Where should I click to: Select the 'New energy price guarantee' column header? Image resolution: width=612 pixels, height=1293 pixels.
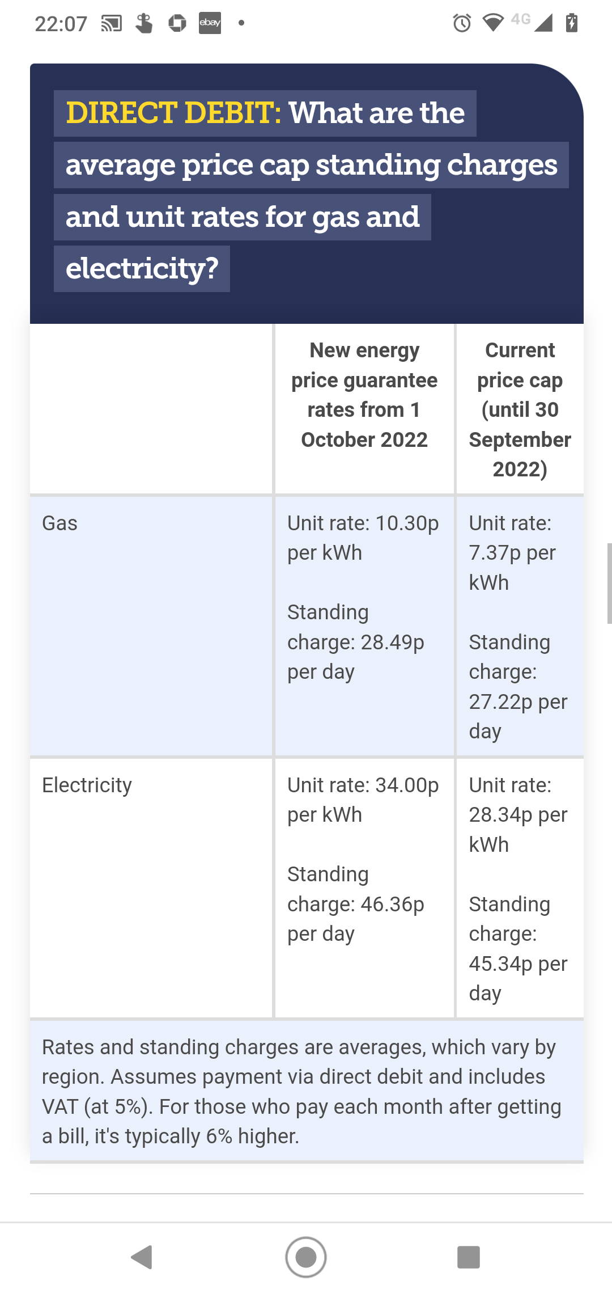[364, 395]
